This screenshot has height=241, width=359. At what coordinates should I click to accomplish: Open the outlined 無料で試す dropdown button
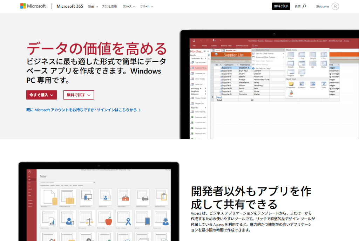click(79, 95)
